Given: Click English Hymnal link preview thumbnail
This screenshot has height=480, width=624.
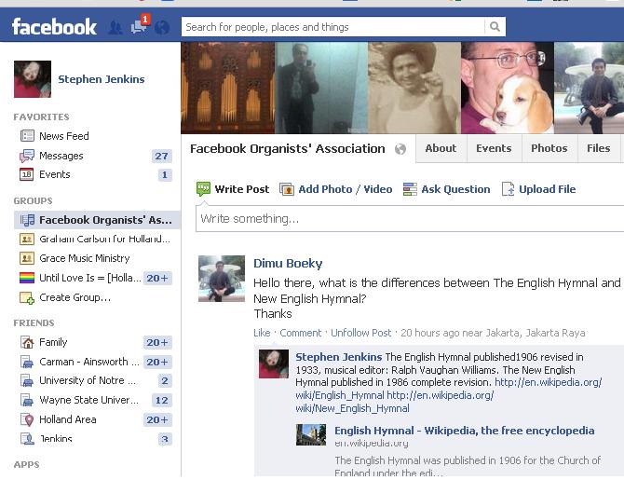Looking at the screenshot, I should click(x=311, y=434).
